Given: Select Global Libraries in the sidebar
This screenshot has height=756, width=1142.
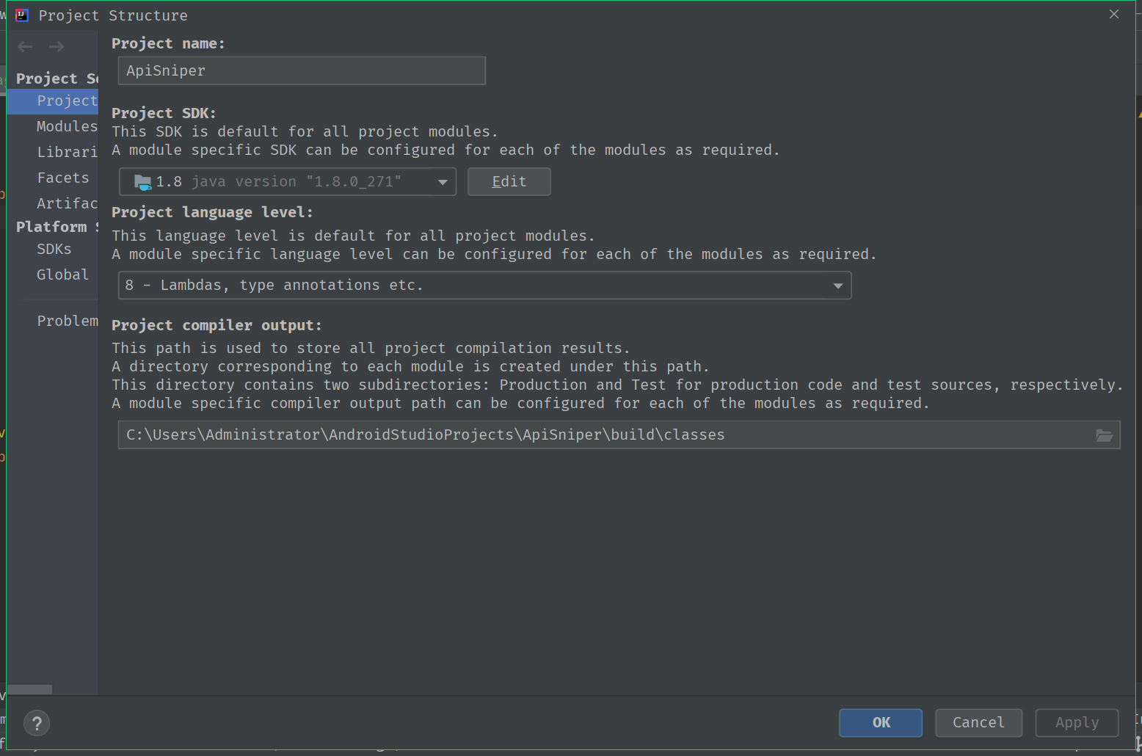Looking at the screenshot, I should point(62,275).
